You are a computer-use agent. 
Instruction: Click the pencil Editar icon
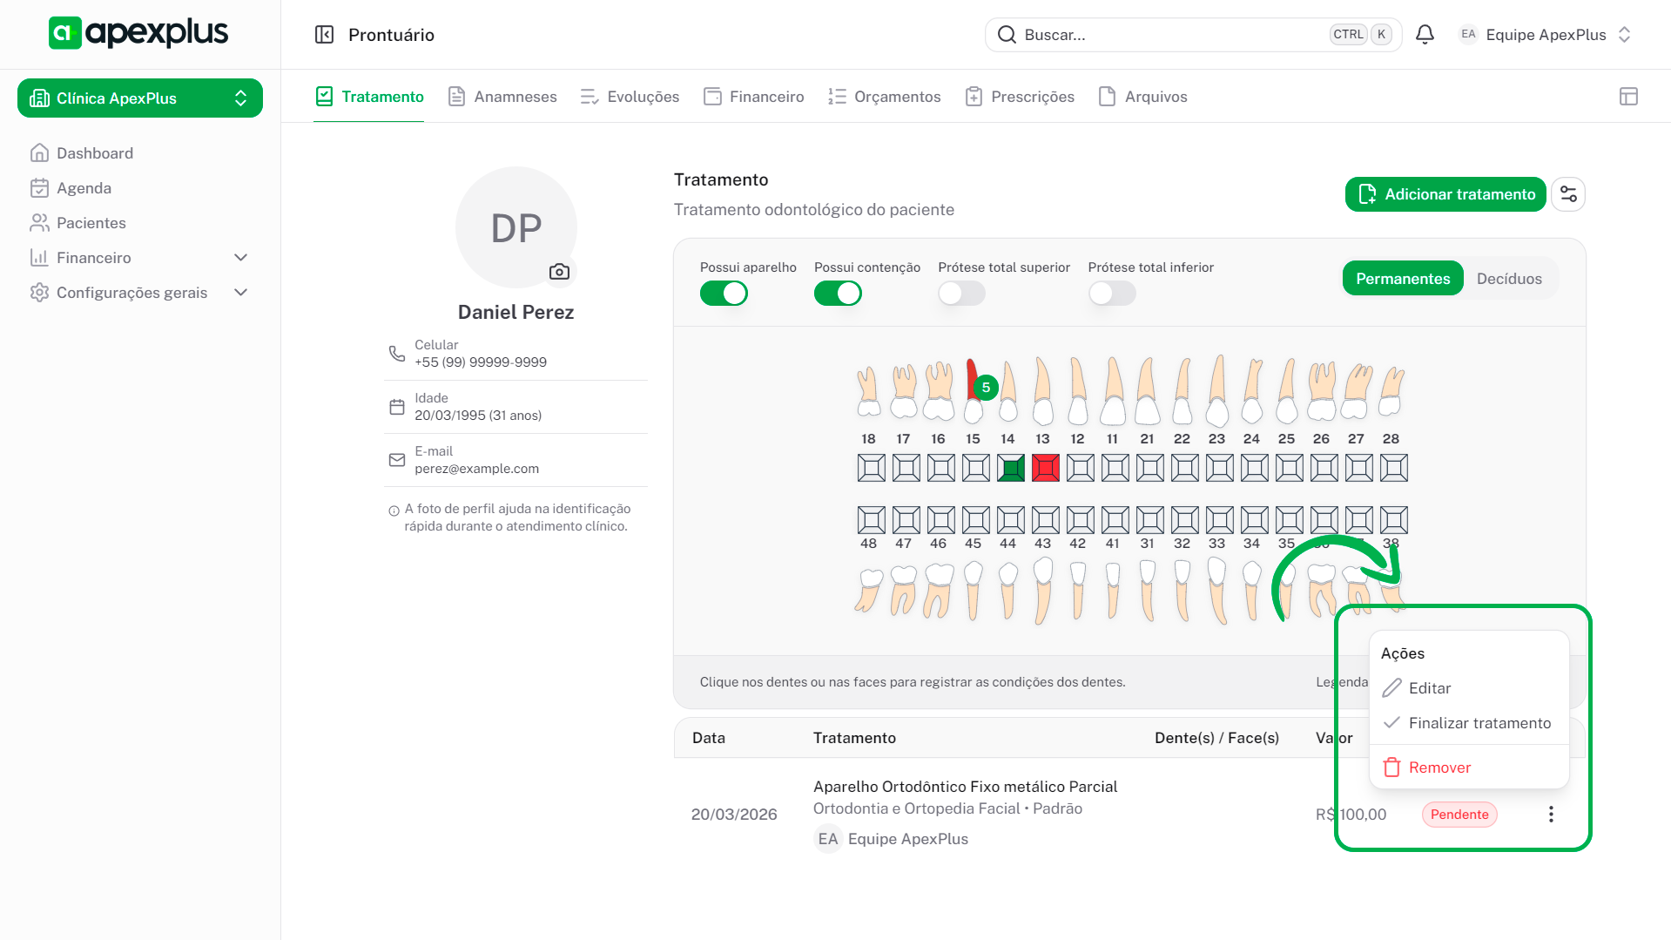(1392, 688)
